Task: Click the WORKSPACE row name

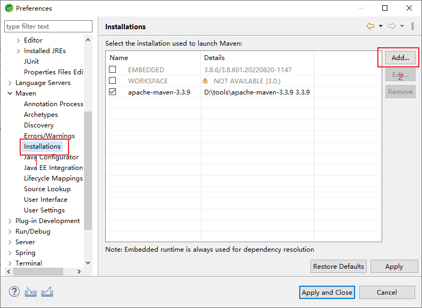Action: coord(148,81)
